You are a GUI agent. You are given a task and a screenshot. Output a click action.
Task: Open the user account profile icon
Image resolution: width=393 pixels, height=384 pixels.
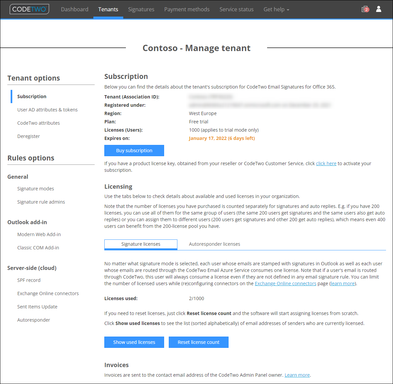point(378,9)
